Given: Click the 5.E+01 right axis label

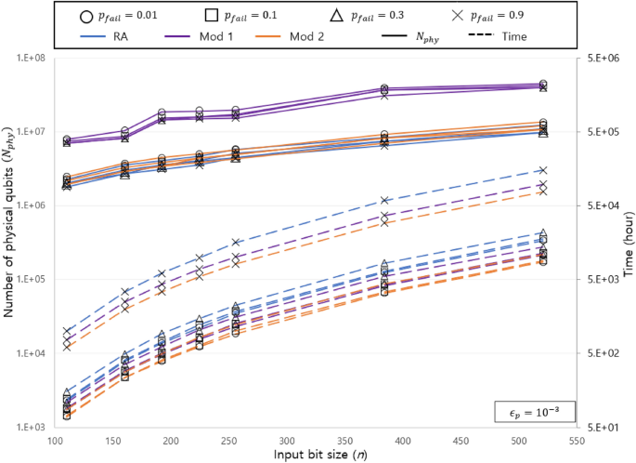Looking at the screenshot, I should (x=604, y=428).
